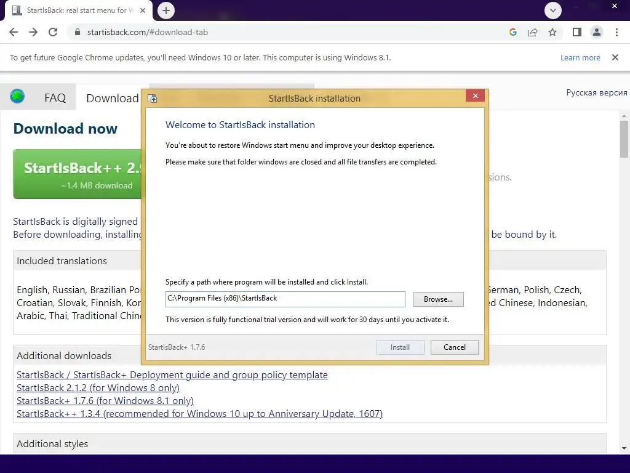Open the Русская версия link
Screen dimensions: 630x473
(x=597, y=92)
